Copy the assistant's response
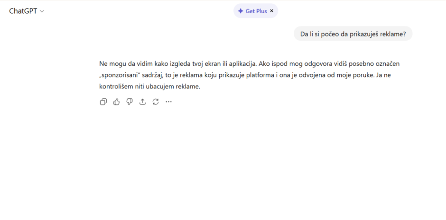 [x=103, y=102]
